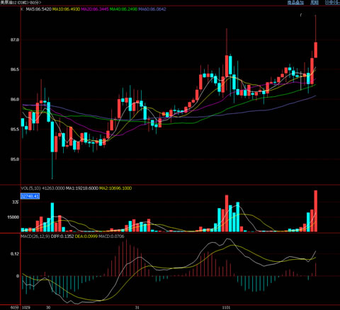Click the 87.0 price axis label
340x310 pixels.
pyautogui.click(x=14, y=40)
